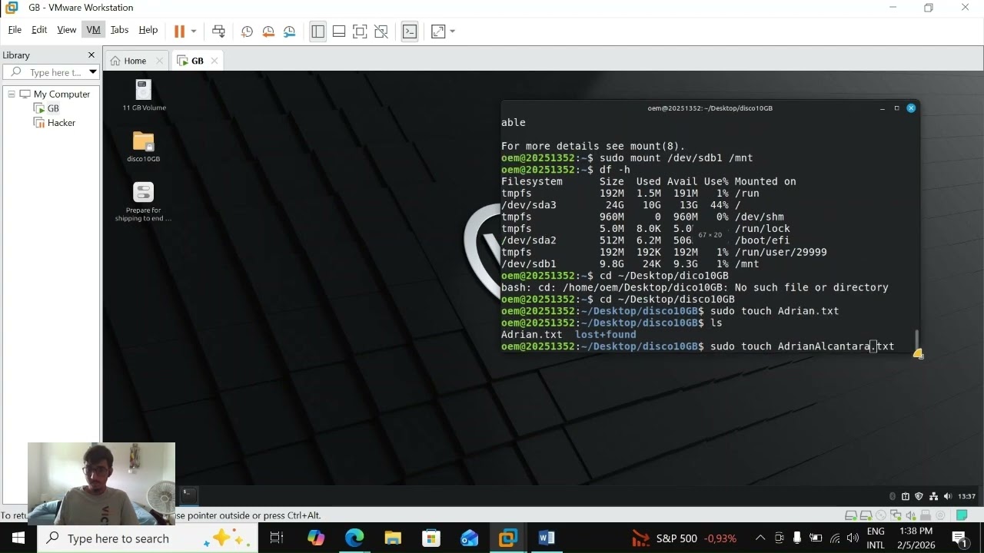Open the View menu

[x=67, y=30]
